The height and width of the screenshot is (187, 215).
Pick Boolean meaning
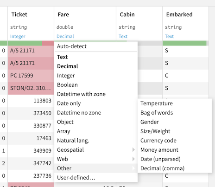(96, 85)
